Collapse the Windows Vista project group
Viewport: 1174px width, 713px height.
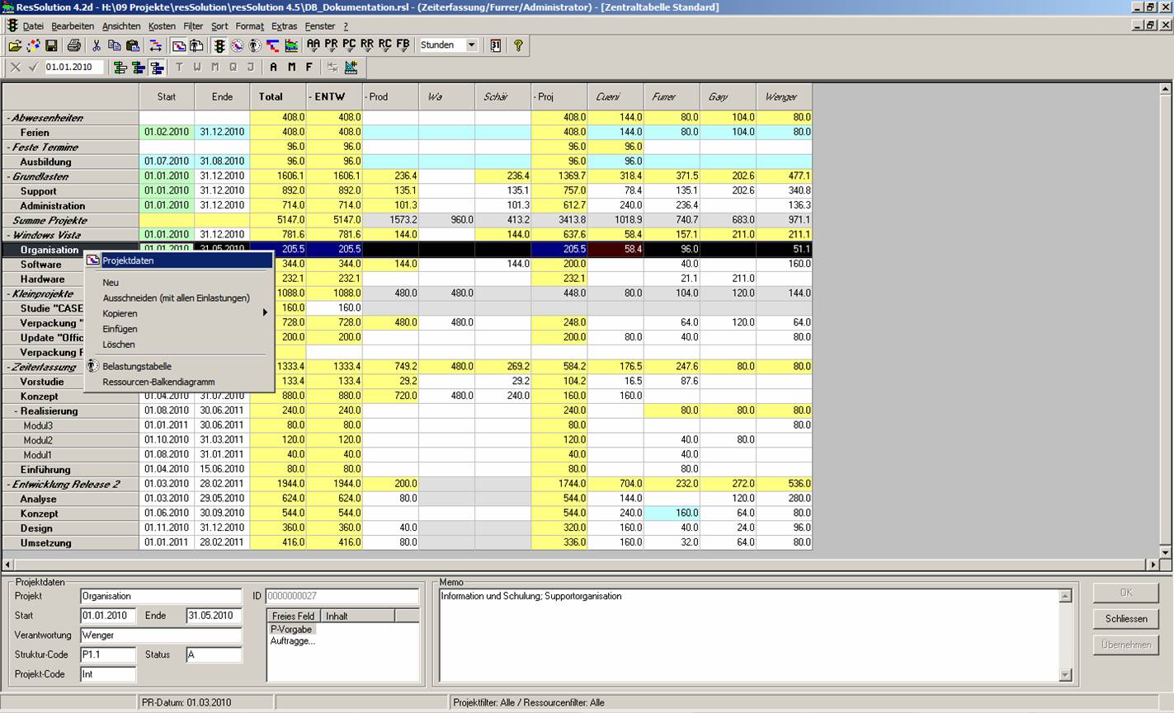tap(9, 235)
